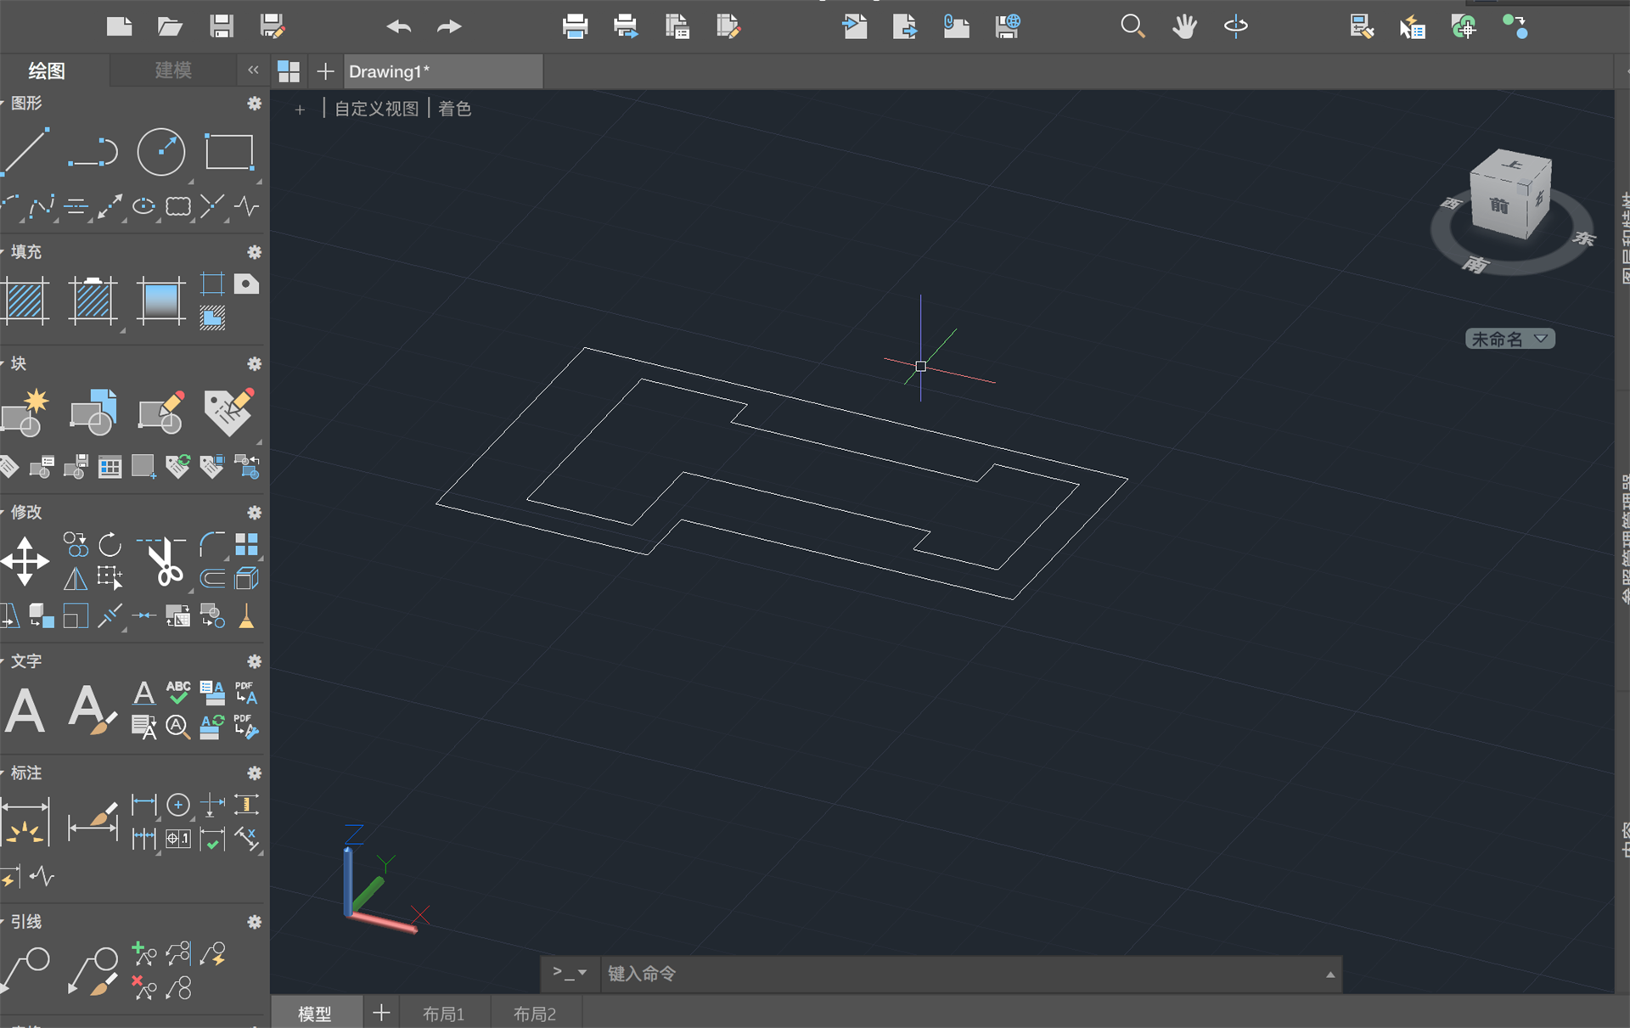Screen dimensions: 1630x1028
Task: Switch to the 绘图 tab
Action: click(x=47, y=70)
